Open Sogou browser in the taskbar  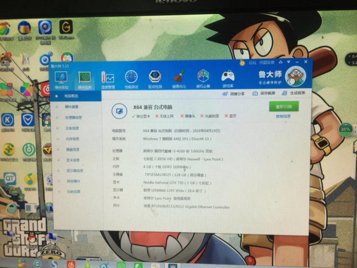[54, 264]
